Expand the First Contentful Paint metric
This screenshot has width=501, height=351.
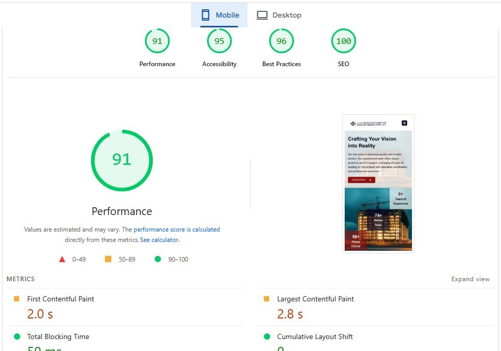(x=61, y=299)
